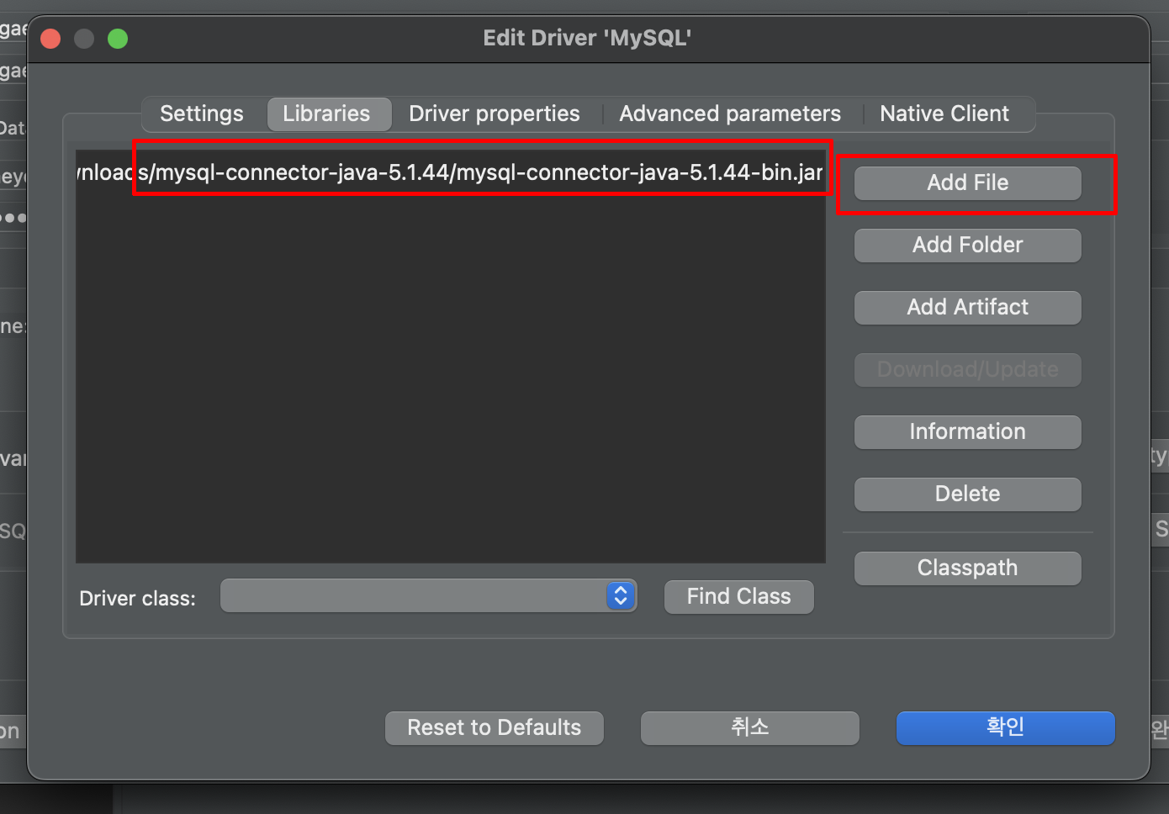Switch to the Settings tab

tap(202, 114)
